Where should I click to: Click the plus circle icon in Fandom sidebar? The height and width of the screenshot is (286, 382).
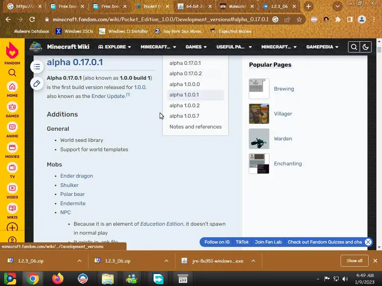click(x=12, y=228)
